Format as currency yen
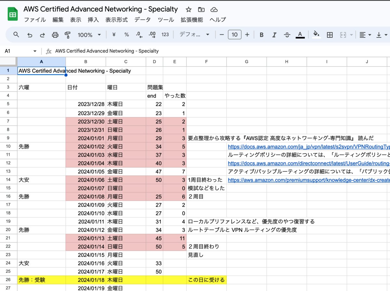 [x=114, y=35]
